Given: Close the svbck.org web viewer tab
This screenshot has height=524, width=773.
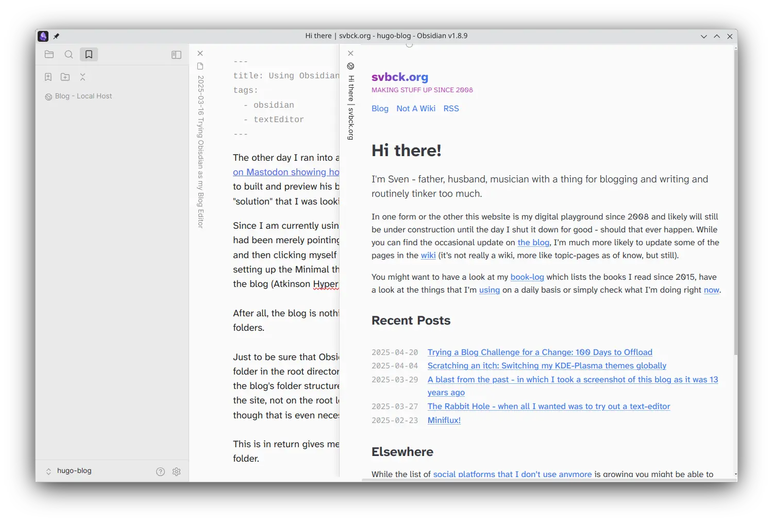Looking at the screenshot, I should point(351,53).
